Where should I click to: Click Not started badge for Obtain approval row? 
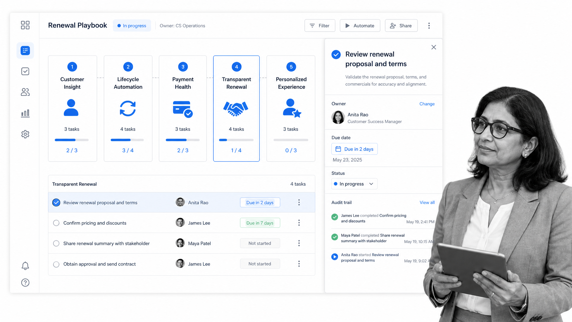coord(260,264)
